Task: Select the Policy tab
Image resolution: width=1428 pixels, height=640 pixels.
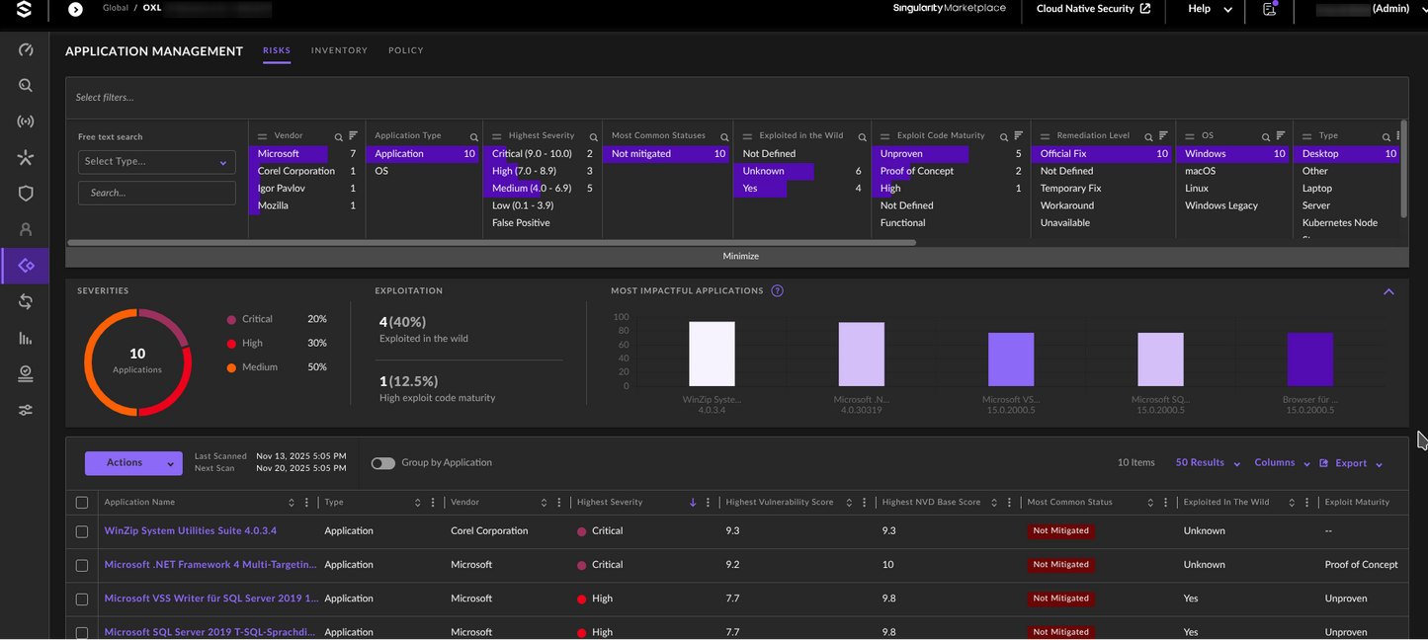Action: tap(405, 50)
